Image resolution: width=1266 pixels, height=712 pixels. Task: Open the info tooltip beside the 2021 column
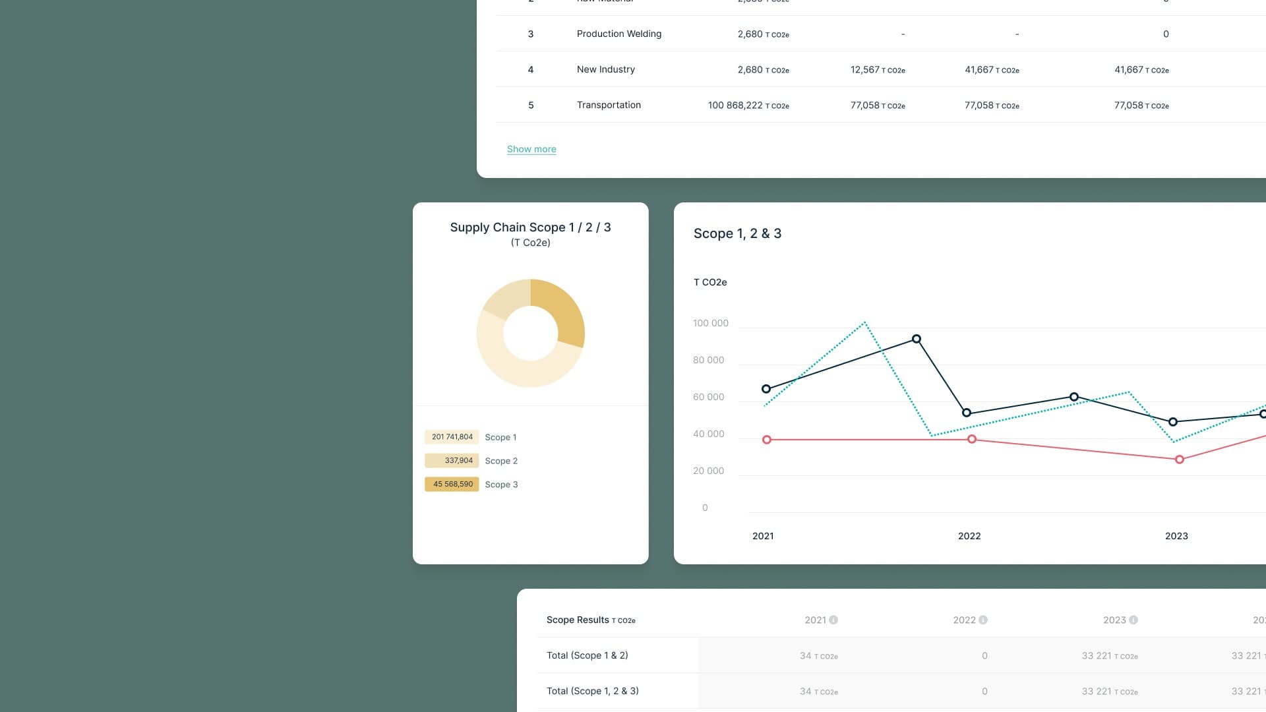click(x=834, y=620)
